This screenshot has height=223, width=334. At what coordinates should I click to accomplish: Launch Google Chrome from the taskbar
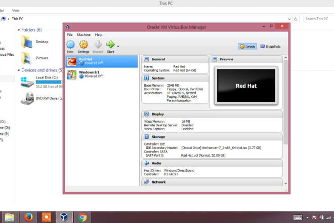click(82, 217)
